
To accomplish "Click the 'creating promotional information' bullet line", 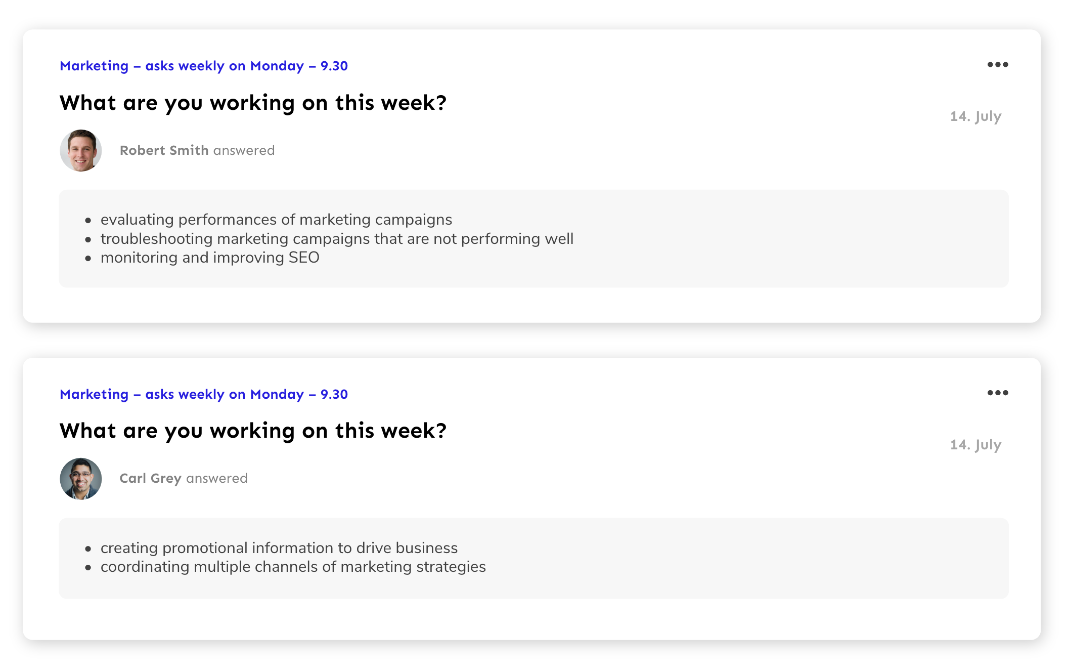I will (279, 548).
